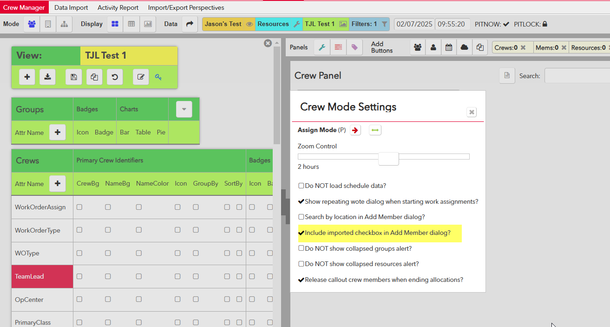Click the Jason's Test perspective button
The image size is (610, 327).
[223, 24]
